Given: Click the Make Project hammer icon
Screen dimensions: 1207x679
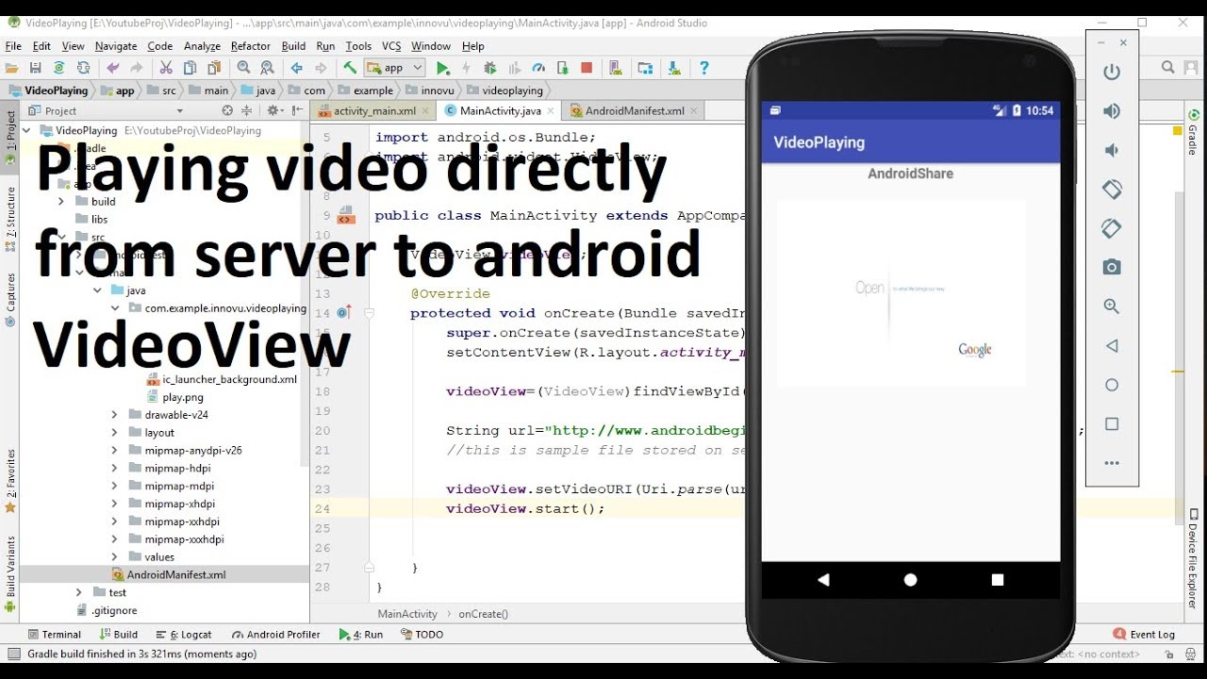Looking at the screenshot, I should [350, 68].
